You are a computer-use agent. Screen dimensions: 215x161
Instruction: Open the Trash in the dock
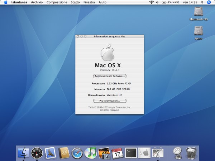coord(191,153)
